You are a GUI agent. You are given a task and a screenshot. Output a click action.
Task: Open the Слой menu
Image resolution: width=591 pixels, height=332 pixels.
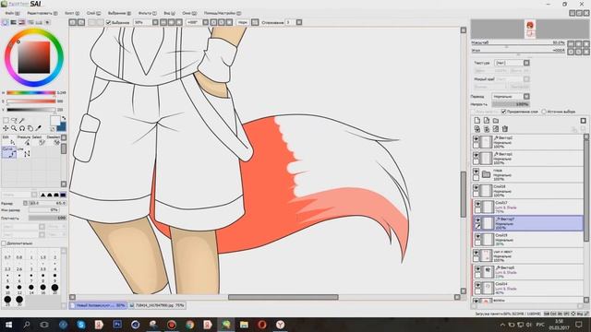point(94,13)
